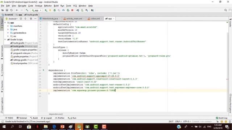Select build.gradle (Project) in tree
The width and height of the screenshot is (232, 130).
tap(24, 43)
